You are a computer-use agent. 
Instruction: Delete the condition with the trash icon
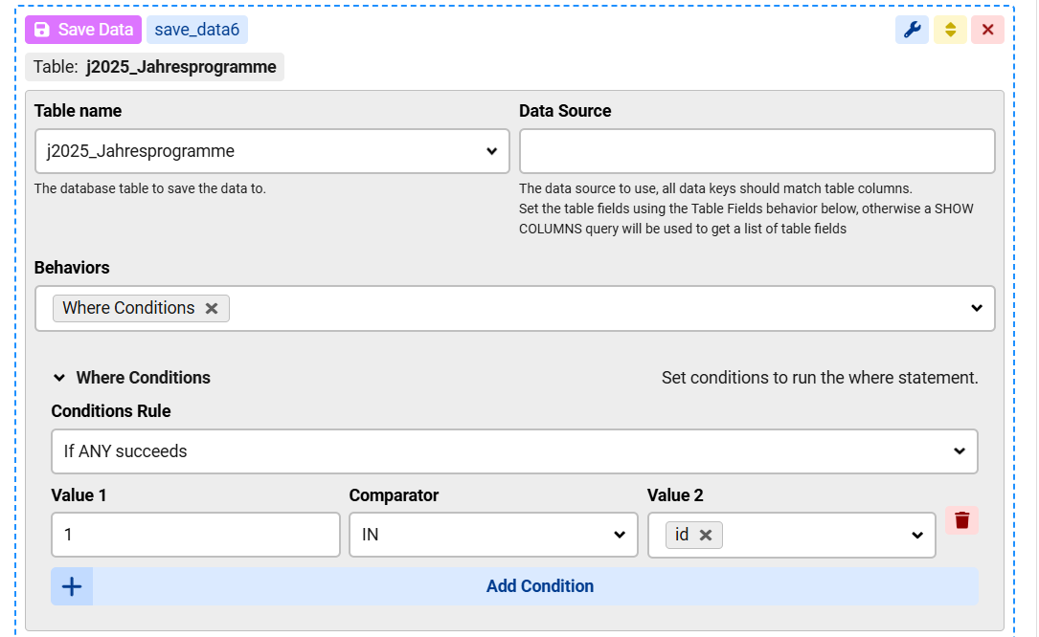point(961,520)
